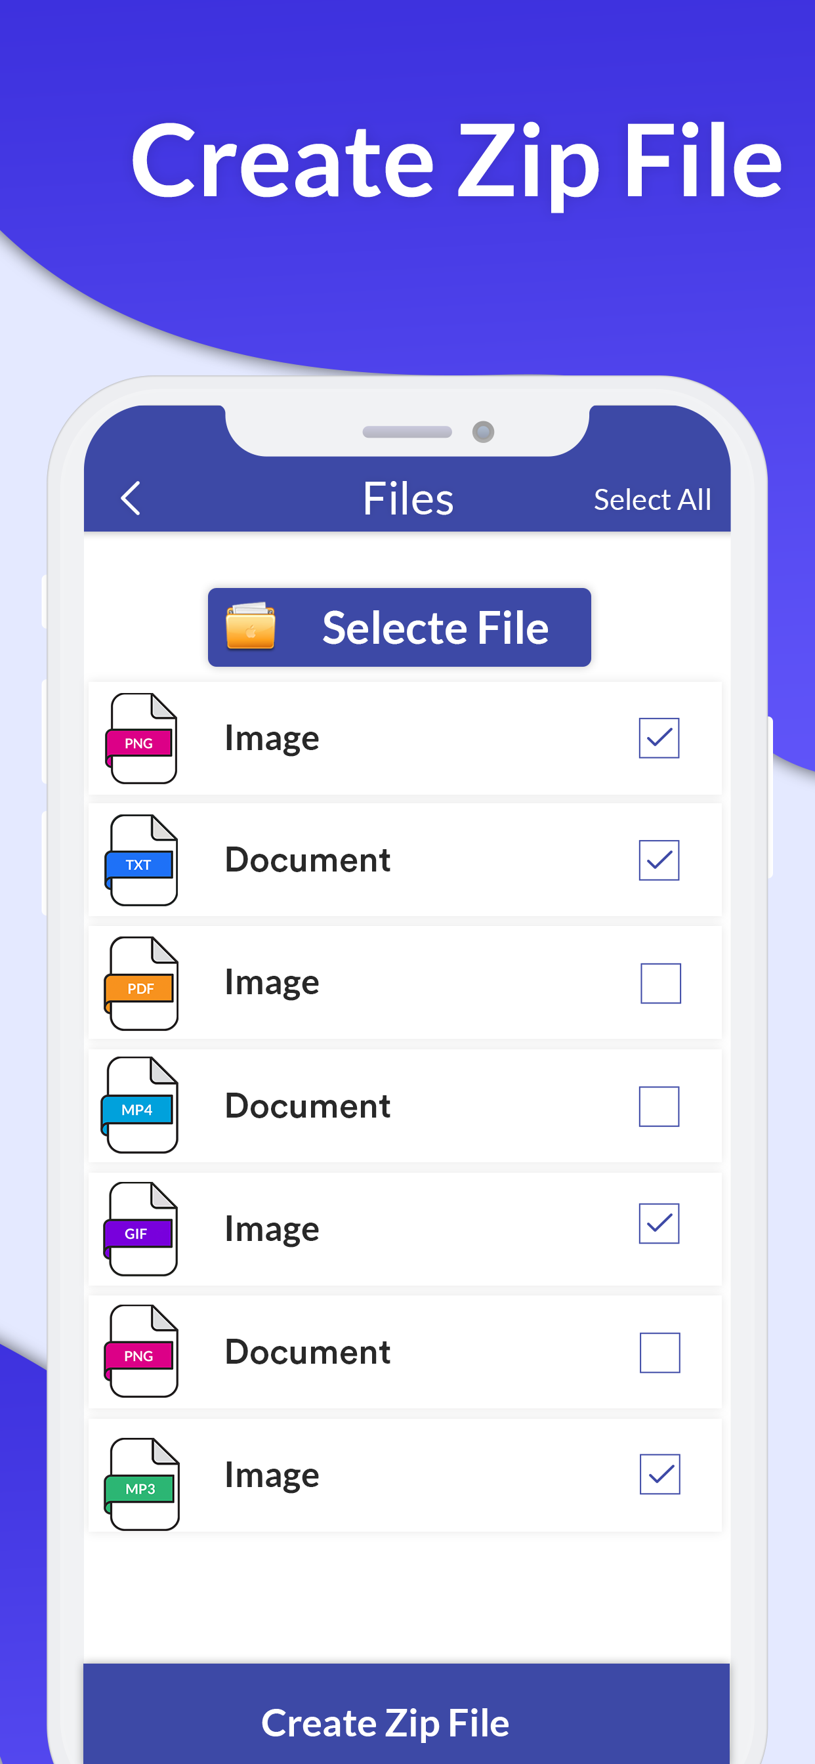Click the PDF file icon
815x1764 pixels.
[140, 983]
